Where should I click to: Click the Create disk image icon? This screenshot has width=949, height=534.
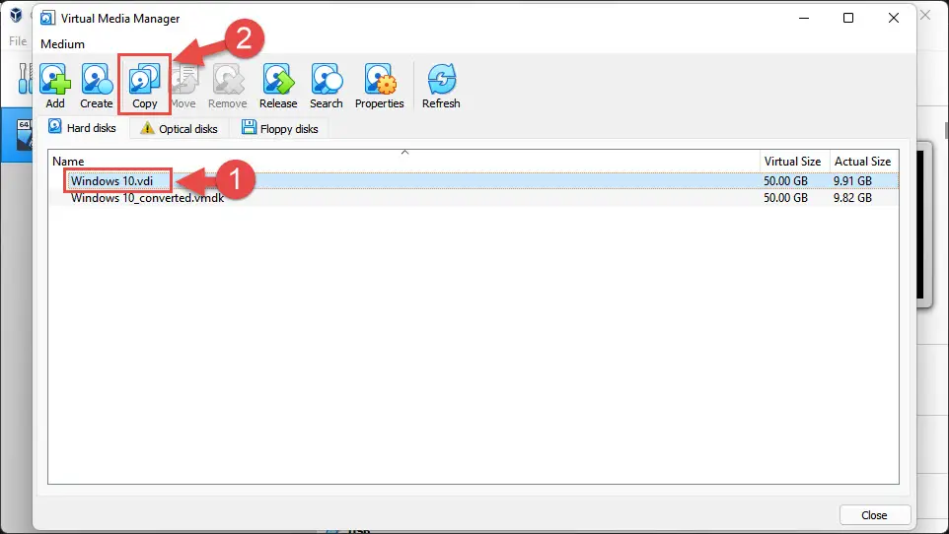pyautogui.click(x=97, y=85)
